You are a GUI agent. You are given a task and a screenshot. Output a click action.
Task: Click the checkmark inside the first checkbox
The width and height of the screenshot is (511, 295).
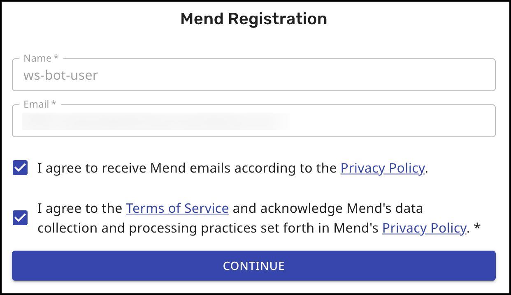pos(20,168)
